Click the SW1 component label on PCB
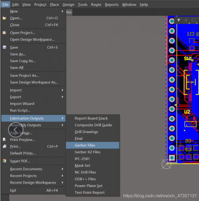This screenshot has height=201, width=199. [x=188, y=59]
